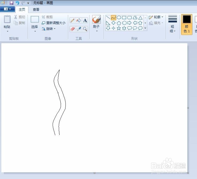Choose the Rounded rectangular callout shape

(130, 28)
